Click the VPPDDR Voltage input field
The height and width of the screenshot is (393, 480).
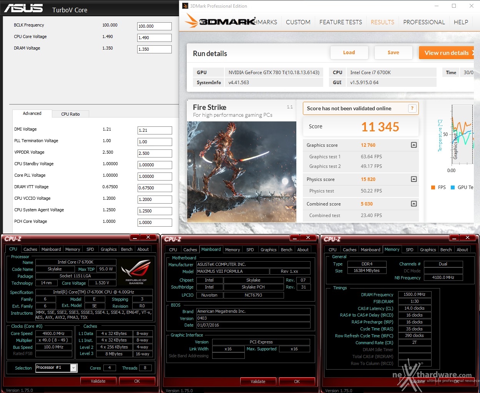click(x=154, y=153)
